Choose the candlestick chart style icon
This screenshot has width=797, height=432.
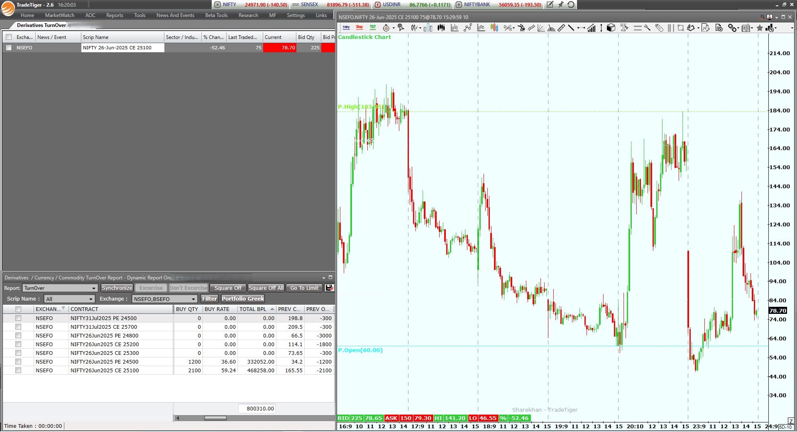tap(414, 28)
